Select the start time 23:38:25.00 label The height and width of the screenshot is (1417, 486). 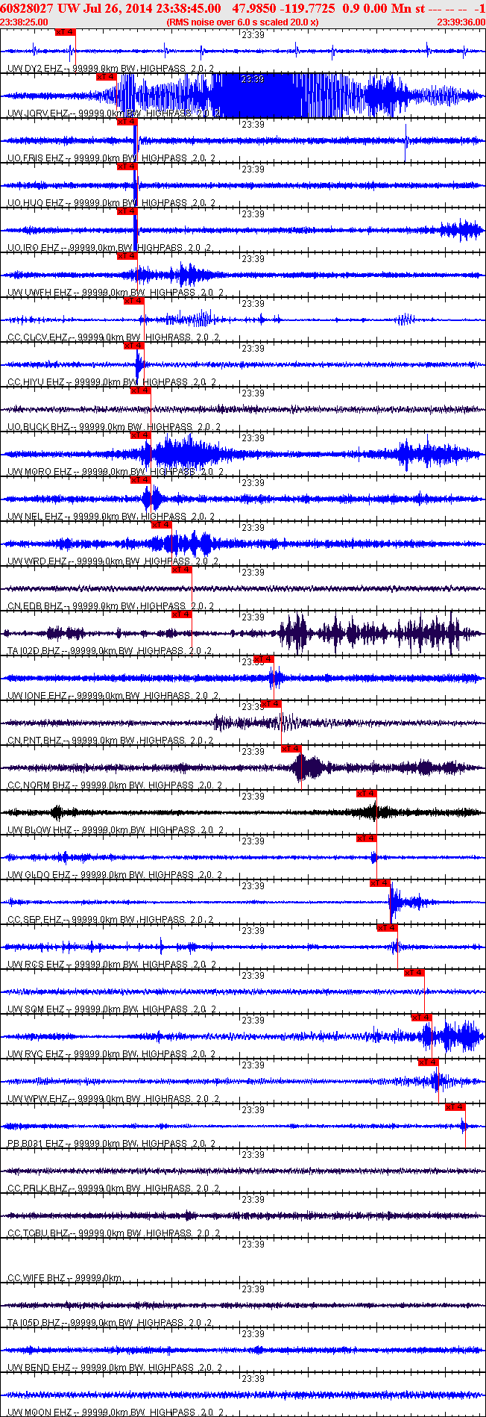[24, 22]
